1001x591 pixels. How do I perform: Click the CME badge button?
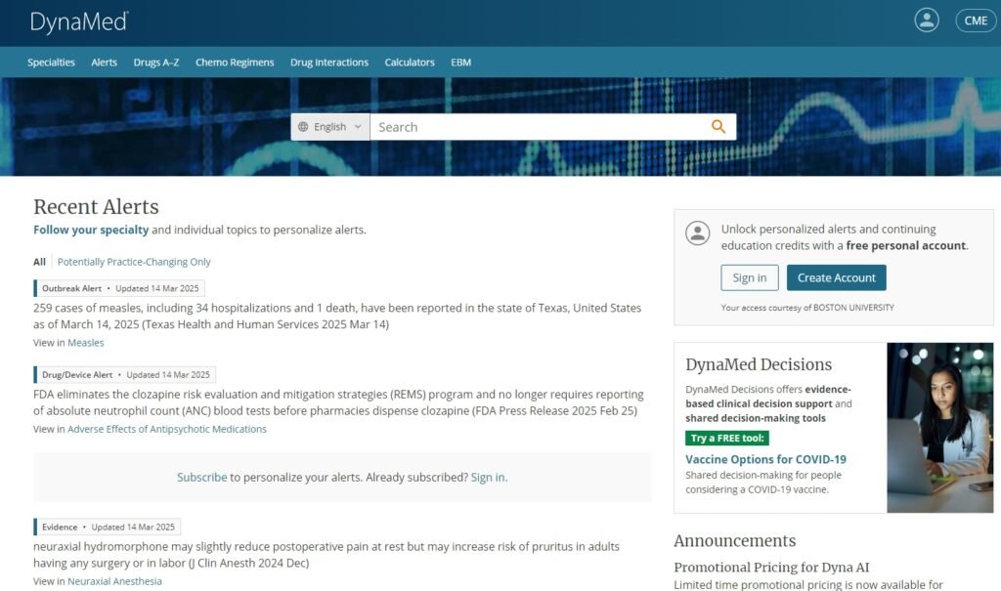975,21
